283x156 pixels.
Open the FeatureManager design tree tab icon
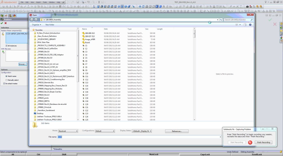pos(2,16)
